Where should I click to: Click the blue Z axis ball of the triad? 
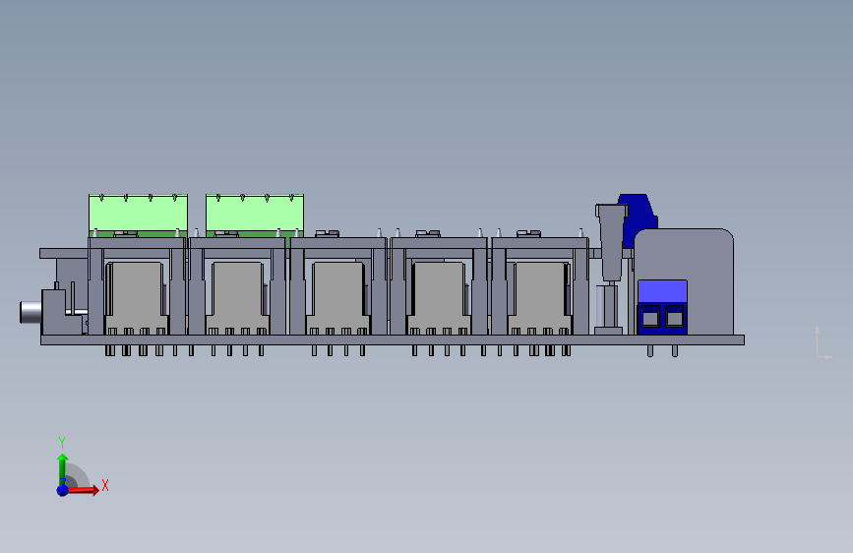tap(62, 490)
